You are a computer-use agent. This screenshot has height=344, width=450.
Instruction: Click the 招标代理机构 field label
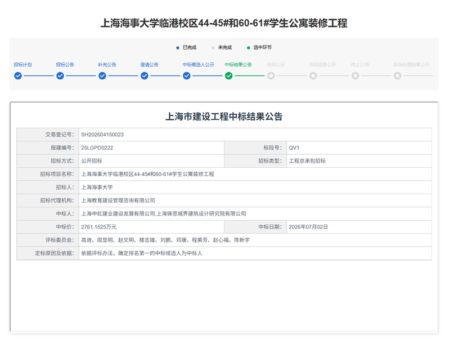coord(57,201)
